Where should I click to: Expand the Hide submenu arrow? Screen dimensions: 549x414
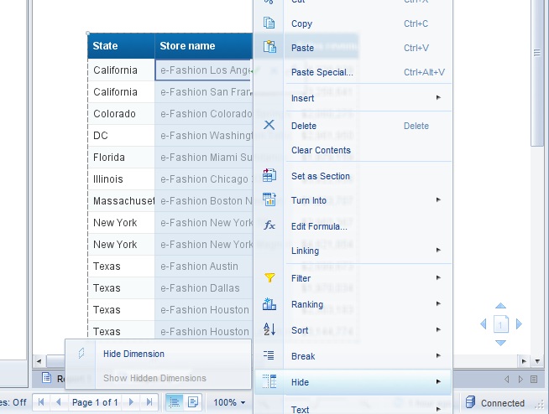[438, 381]
